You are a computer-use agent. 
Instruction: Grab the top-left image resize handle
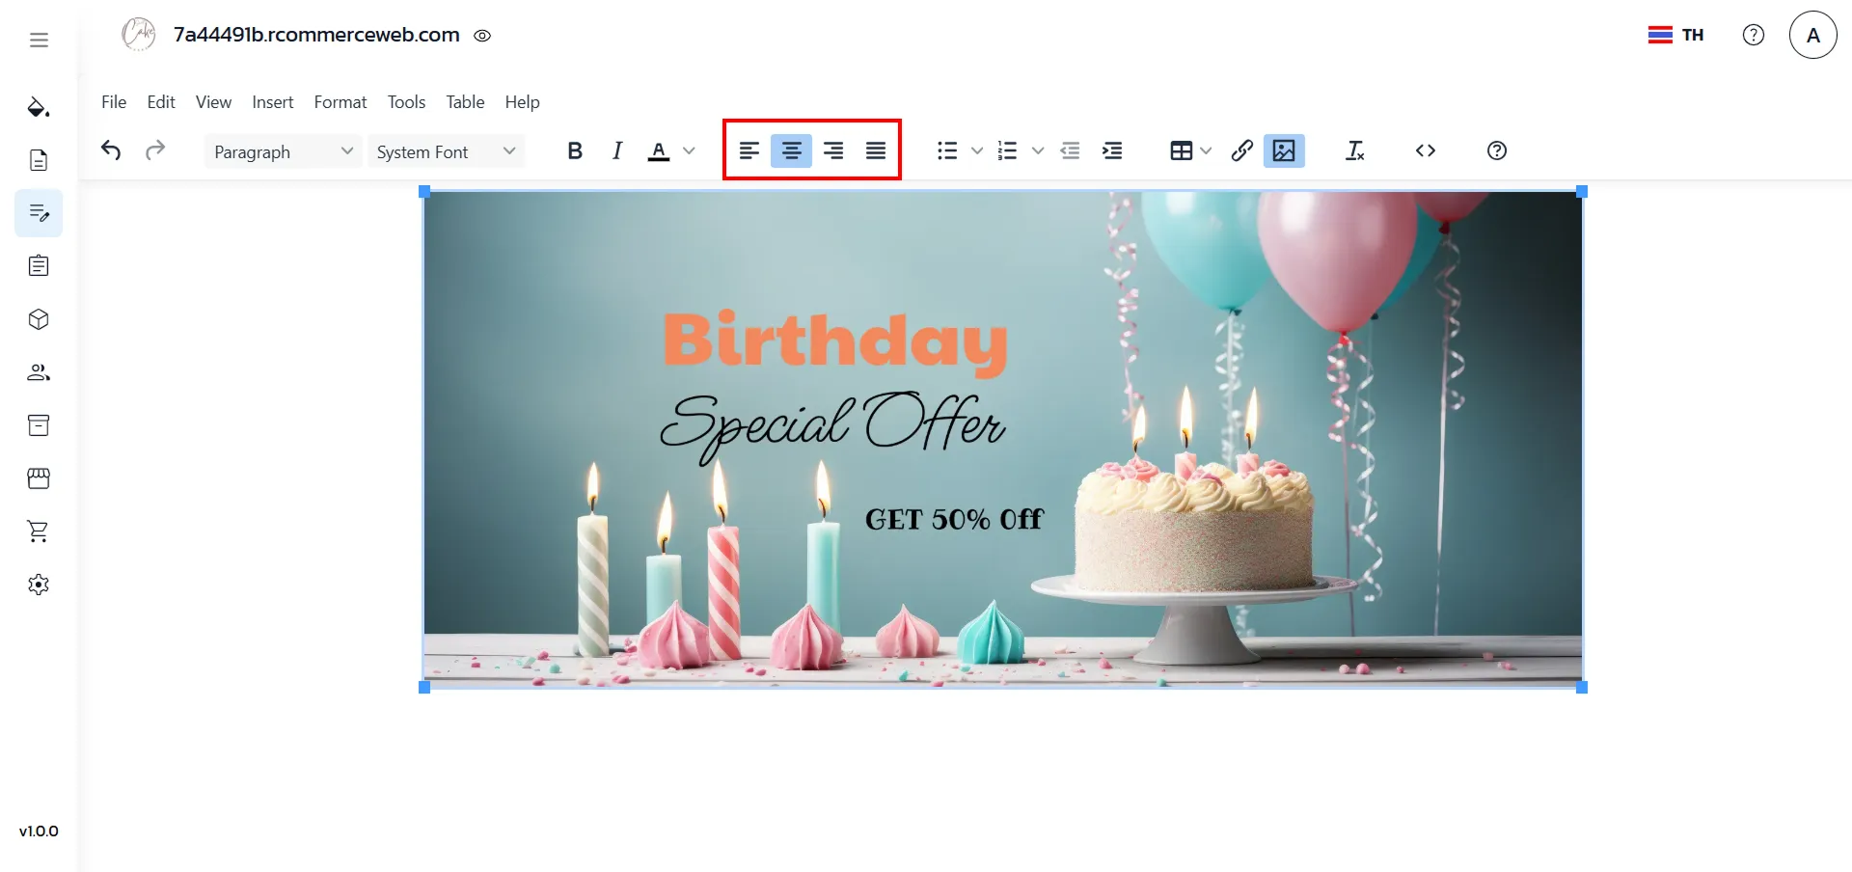point(424,192)
